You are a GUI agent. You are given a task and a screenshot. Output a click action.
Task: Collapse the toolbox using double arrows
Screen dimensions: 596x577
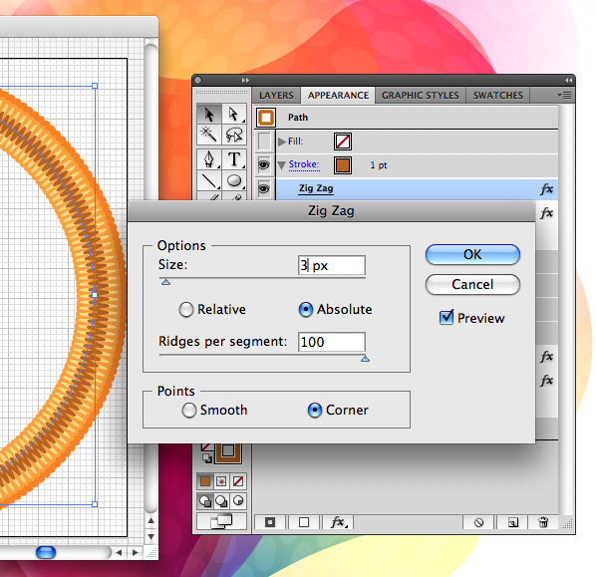click(x=245, y=80)
